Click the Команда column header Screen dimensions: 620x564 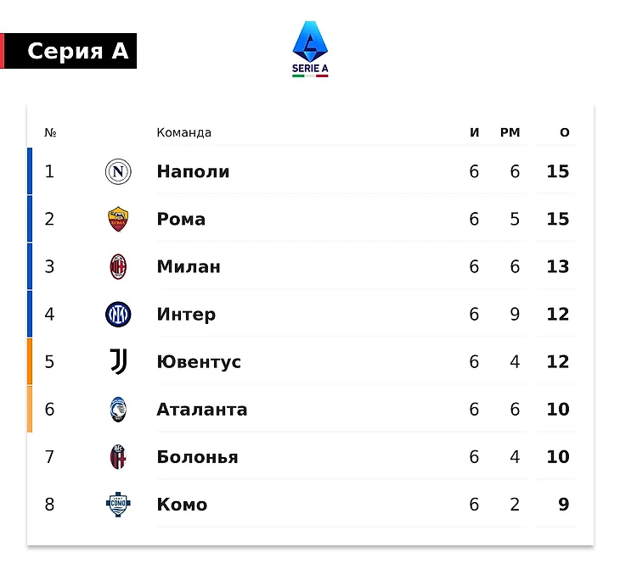click(183, 132)
